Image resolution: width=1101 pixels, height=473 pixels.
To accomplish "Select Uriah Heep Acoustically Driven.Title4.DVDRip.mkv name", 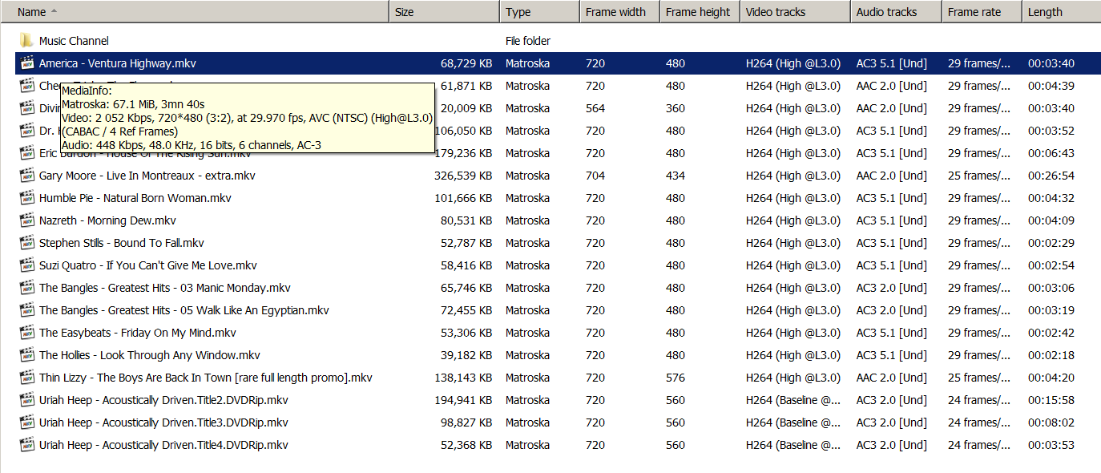I will click(163, 445).
